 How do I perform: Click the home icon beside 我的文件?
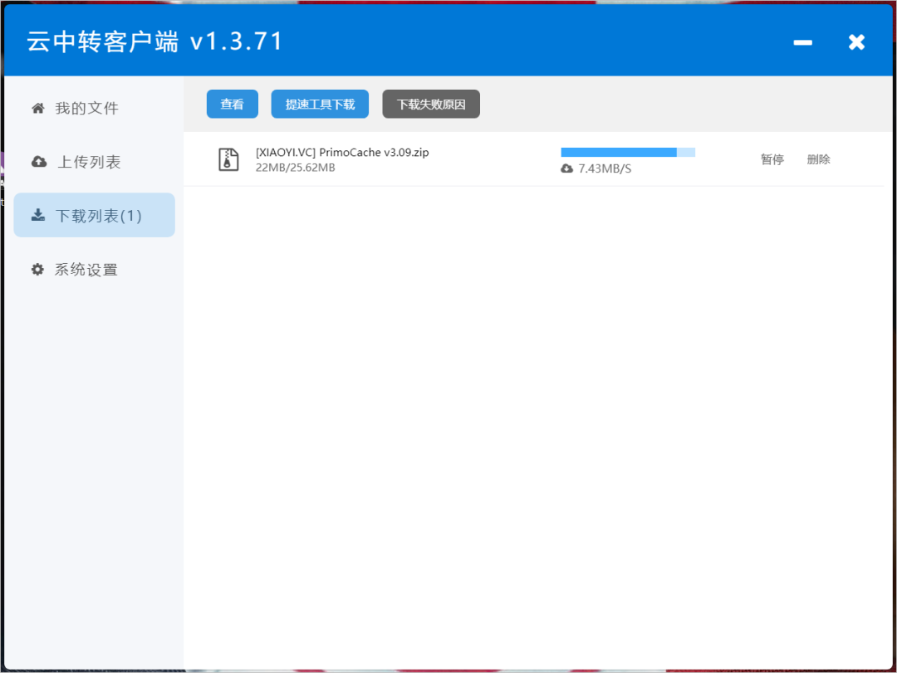[x=37, y=108]
